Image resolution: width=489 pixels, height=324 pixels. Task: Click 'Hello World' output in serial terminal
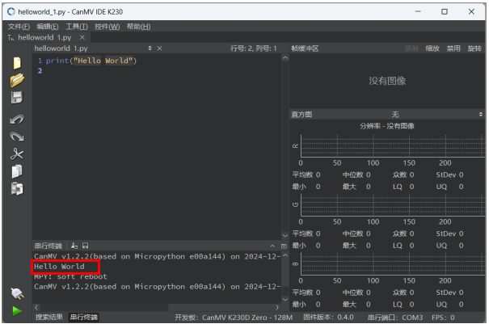(59, 267)
